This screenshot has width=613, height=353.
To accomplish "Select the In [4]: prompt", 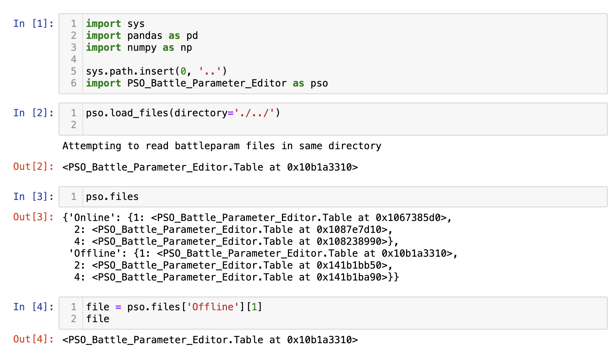I will (x=34, y=307).
